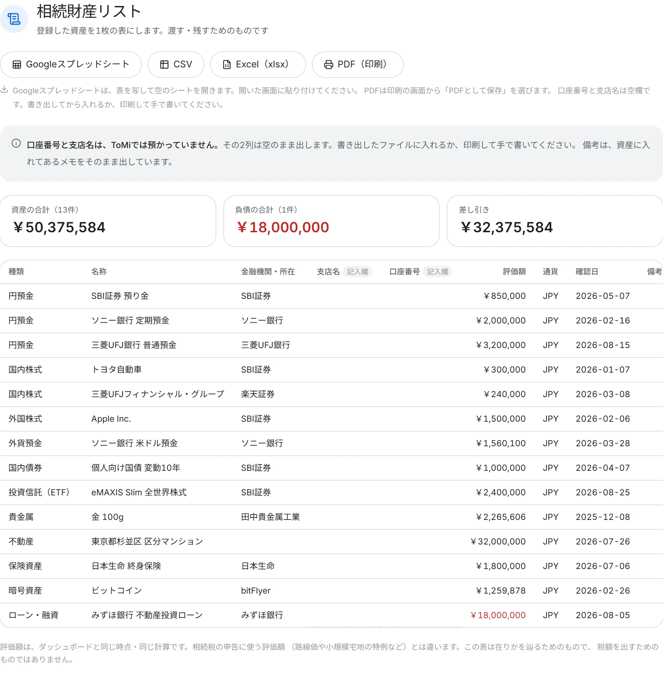Click the ￥300,000 value cell

point(504,370)
